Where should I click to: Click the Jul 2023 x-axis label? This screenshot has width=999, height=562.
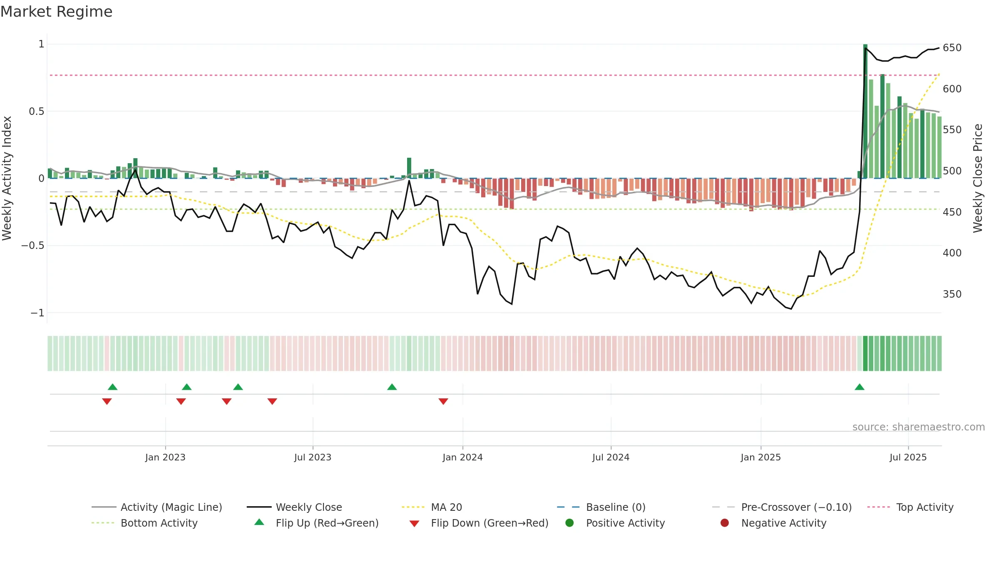[x=313, y=457]
